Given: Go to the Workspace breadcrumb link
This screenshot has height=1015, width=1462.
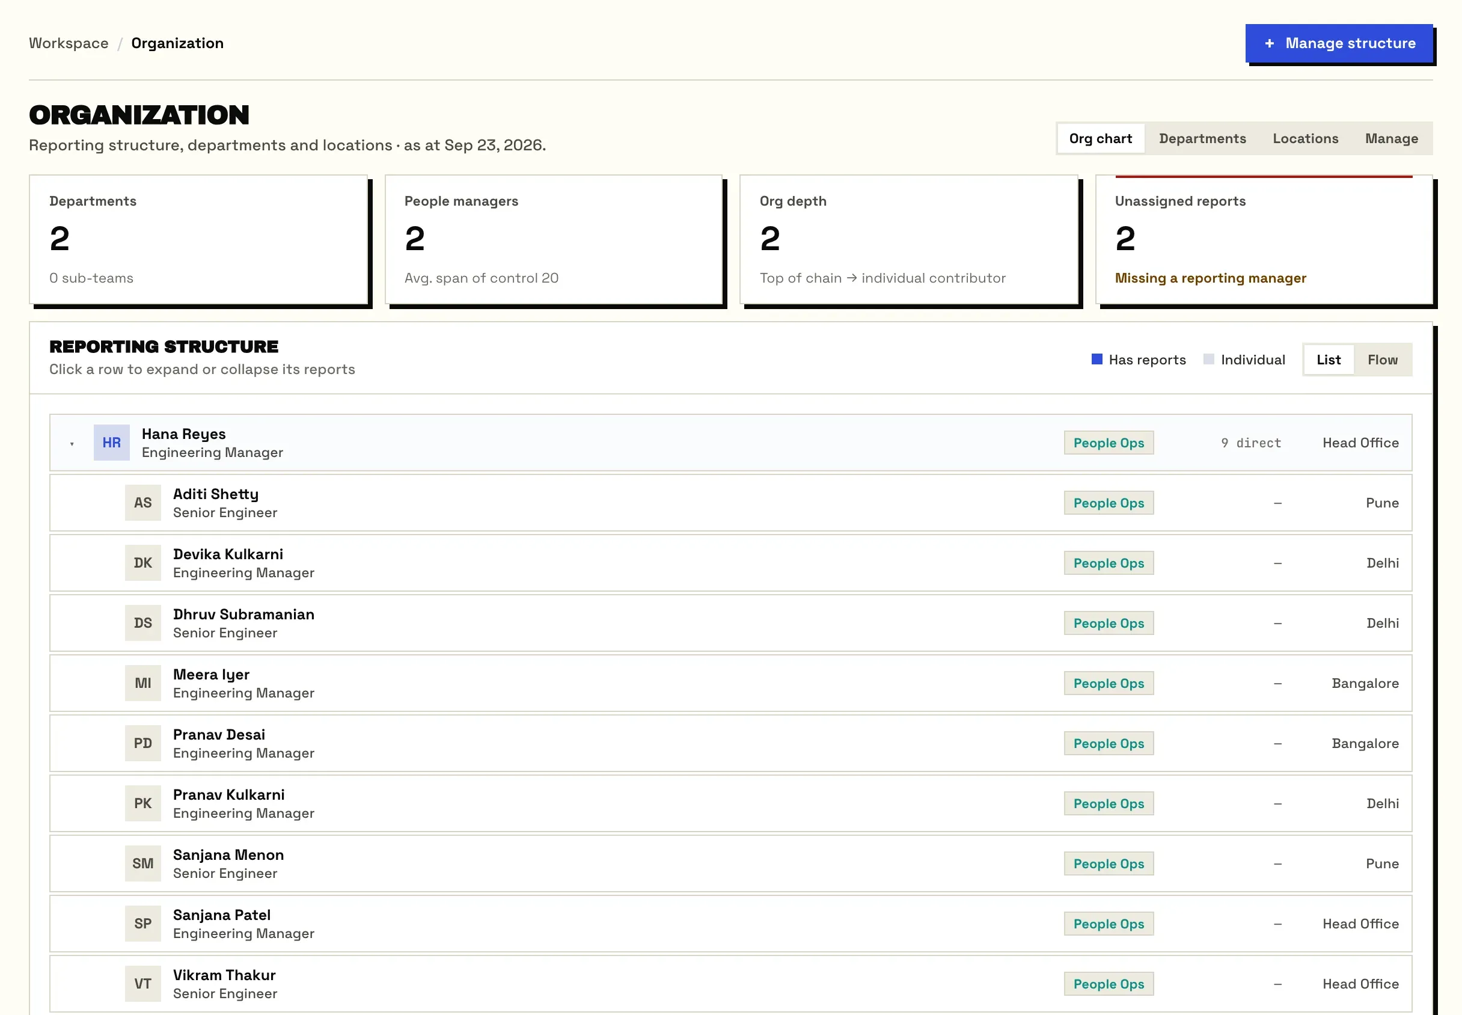Looking at the screenshot, I should click(69, 43).
